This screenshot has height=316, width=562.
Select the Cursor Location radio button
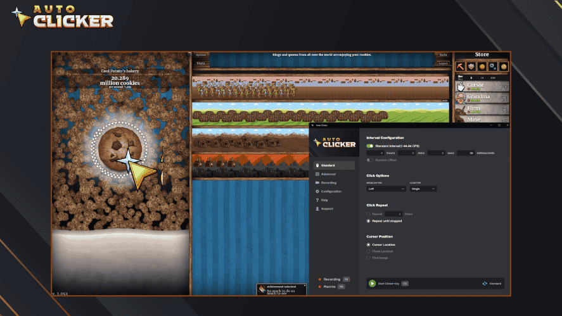[368, 244]
